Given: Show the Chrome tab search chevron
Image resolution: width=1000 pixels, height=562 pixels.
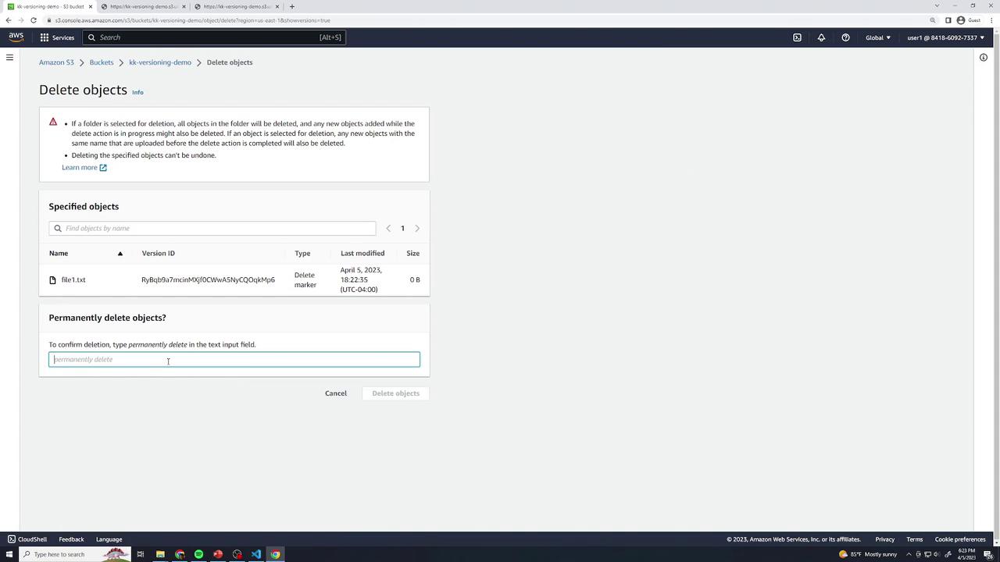Looking at the screenshot, I should click(x=937, y=6).
